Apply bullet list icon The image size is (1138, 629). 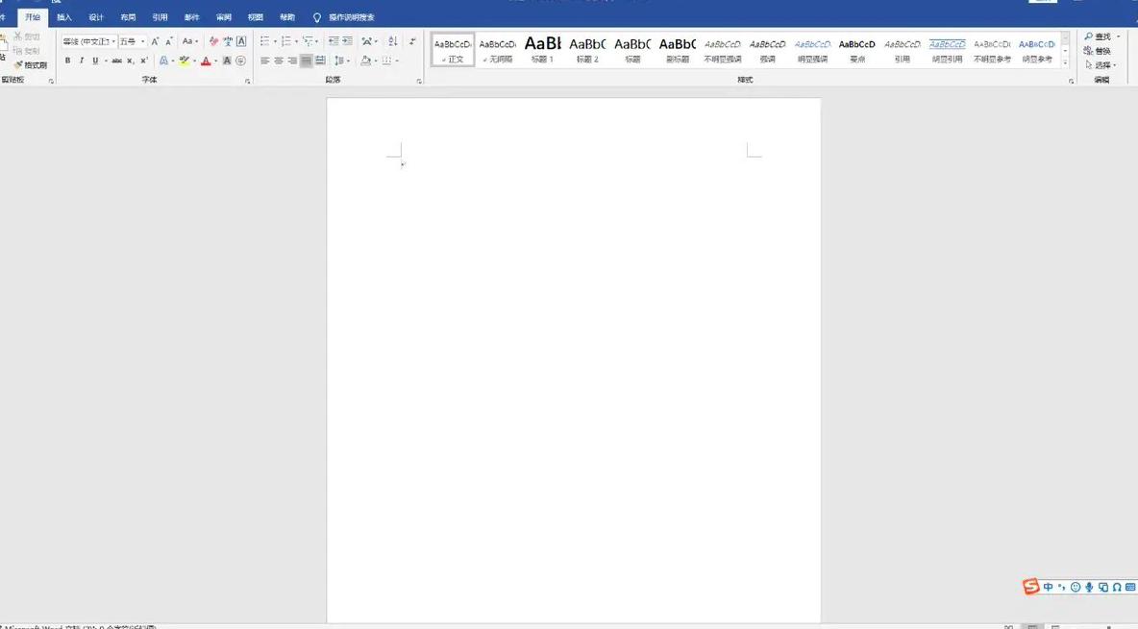265,41
